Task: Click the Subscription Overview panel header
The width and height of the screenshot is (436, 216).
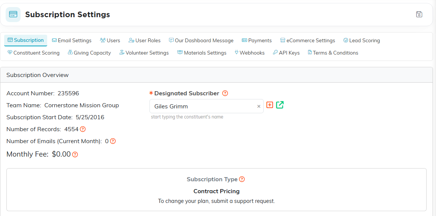Action: [x=217, y=75]
